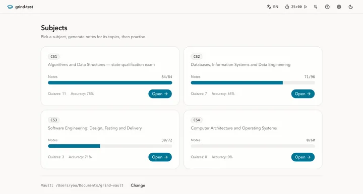Open the sliders adjustments icon
This screenshot has width=363, height=194.
[316, 7]
